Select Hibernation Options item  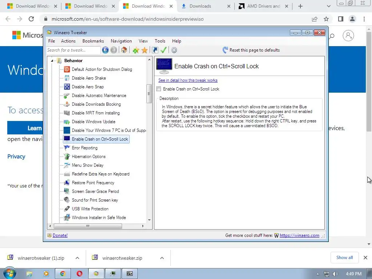pos(89,157)
